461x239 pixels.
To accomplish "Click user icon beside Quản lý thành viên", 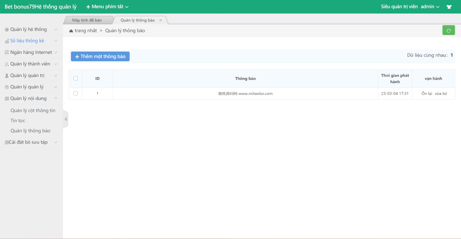I will tap(7, 64).
